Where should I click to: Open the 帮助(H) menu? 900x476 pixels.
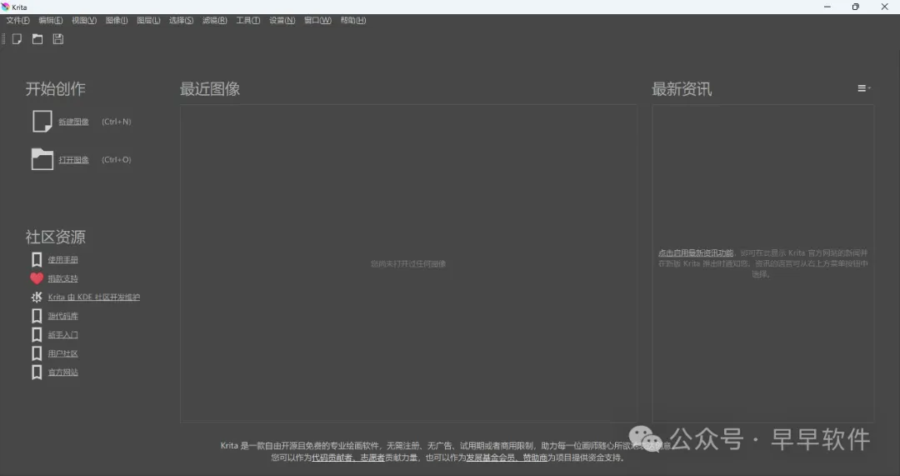(x=353, y=20)
